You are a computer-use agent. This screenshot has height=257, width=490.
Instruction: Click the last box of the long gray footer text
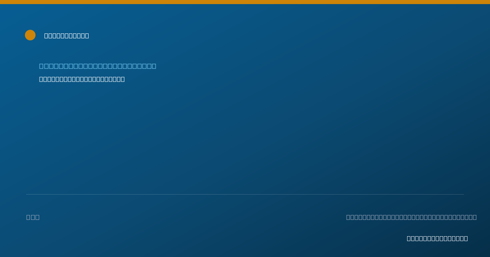[474, 217]
